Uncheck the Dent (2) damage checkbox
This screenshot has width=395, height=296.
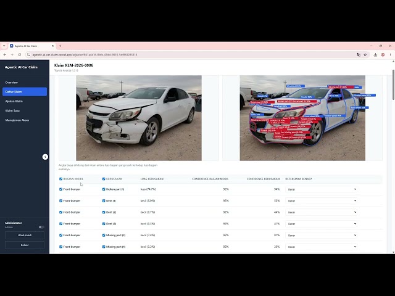[104, 212]
